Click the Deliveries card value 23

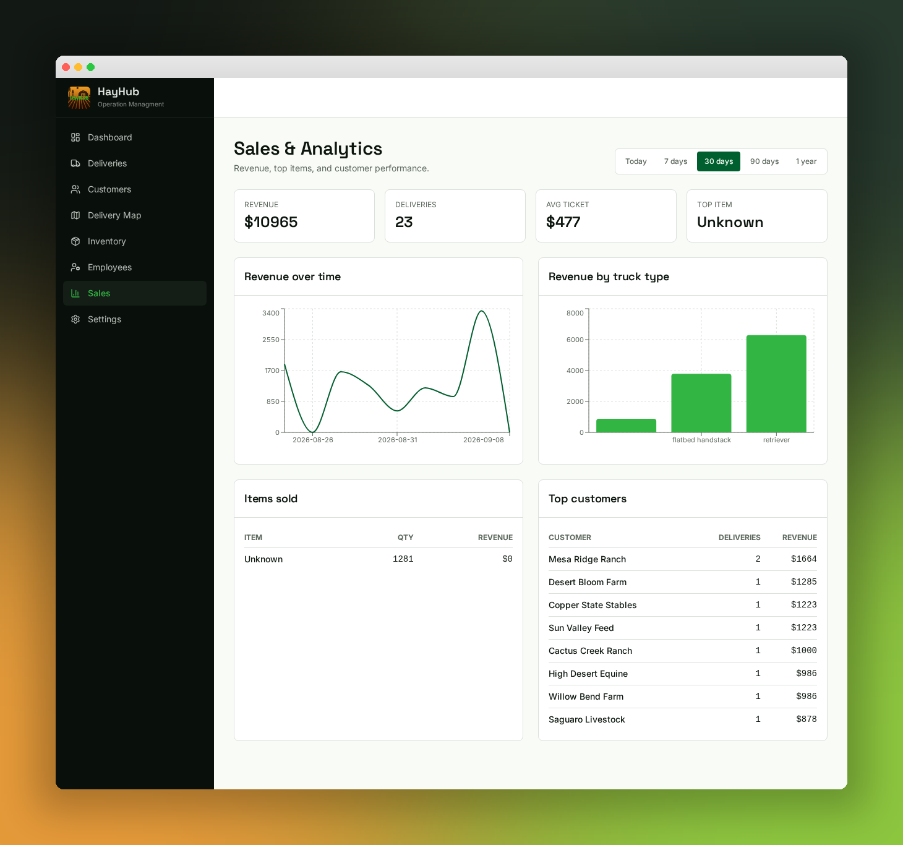point(404,222)
